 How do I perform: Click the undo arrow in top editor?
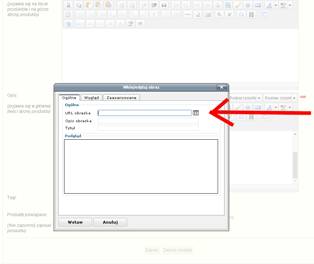(176, 5)
